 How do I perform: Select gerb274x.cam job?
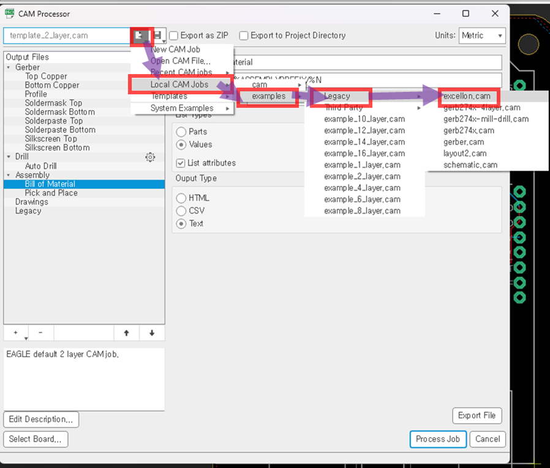(x=469, y=131)
